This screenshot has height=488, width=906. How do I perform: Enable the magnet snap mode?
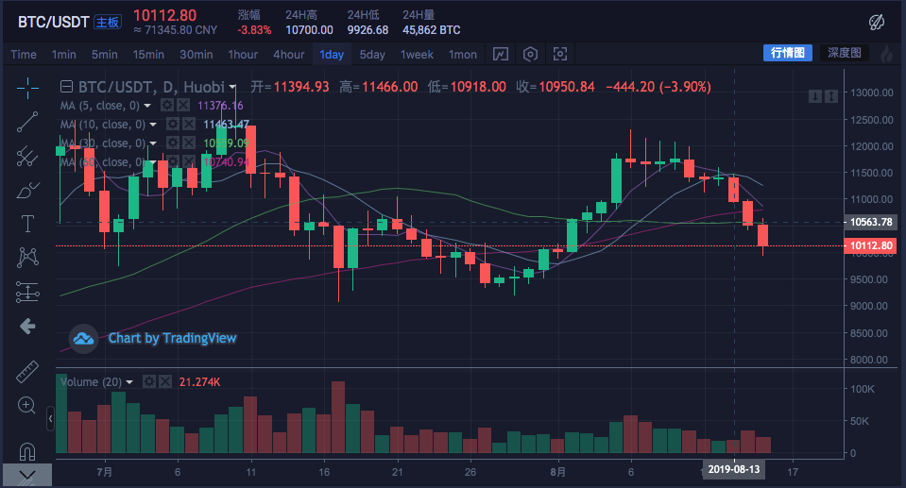tap(27, 449)
